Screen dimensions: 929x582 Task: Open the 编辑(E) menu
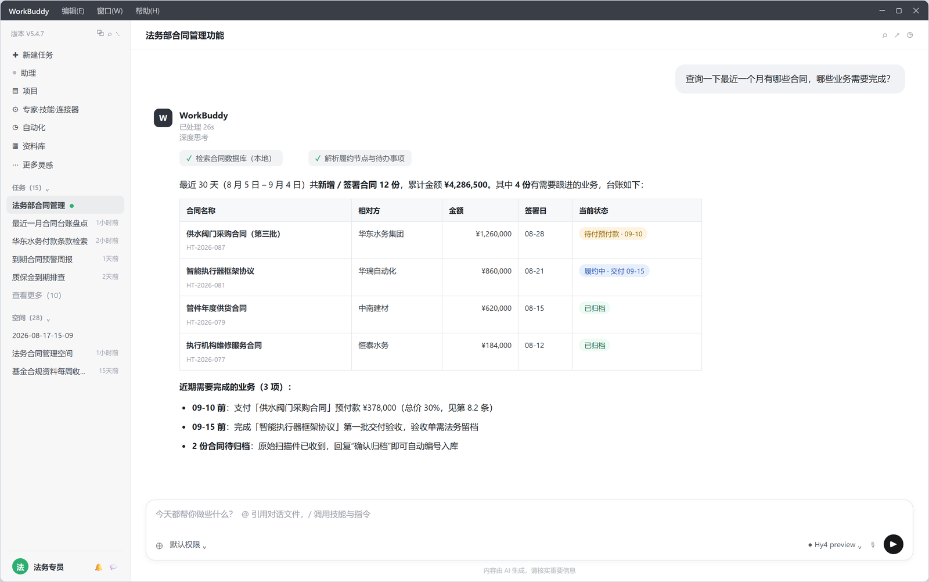click(x=73, y=11)
